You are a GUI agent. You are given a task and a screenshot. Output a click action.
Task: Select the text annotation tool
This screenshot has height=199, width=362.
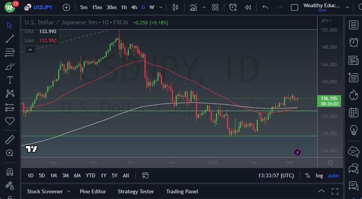pyautogui.click(x=10, y=80)
